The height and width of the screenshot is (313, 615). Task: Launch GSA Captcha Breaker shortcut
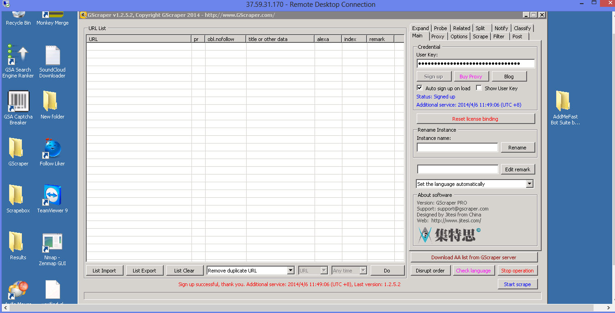[x=18, y=108]
